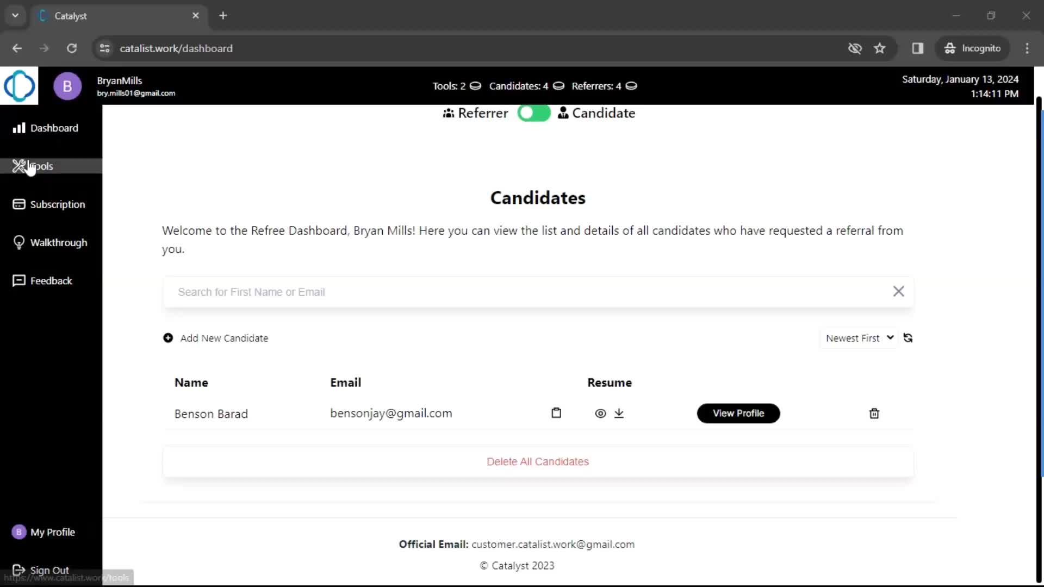Click the Subscription sidebar icon
Viewport: 1044px width, 587px height.
[18, 204]
